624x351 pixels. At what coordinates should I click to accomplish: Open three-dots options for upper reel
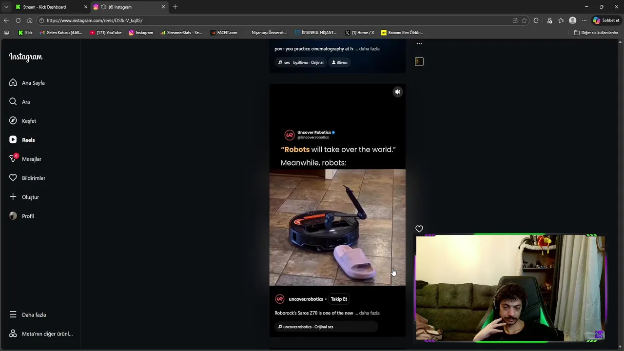tap(419, 43)
